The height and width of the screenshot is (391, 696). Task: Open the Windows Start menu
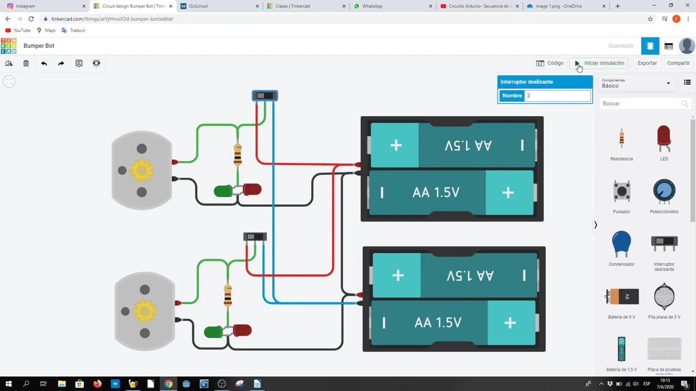(9, 384)
